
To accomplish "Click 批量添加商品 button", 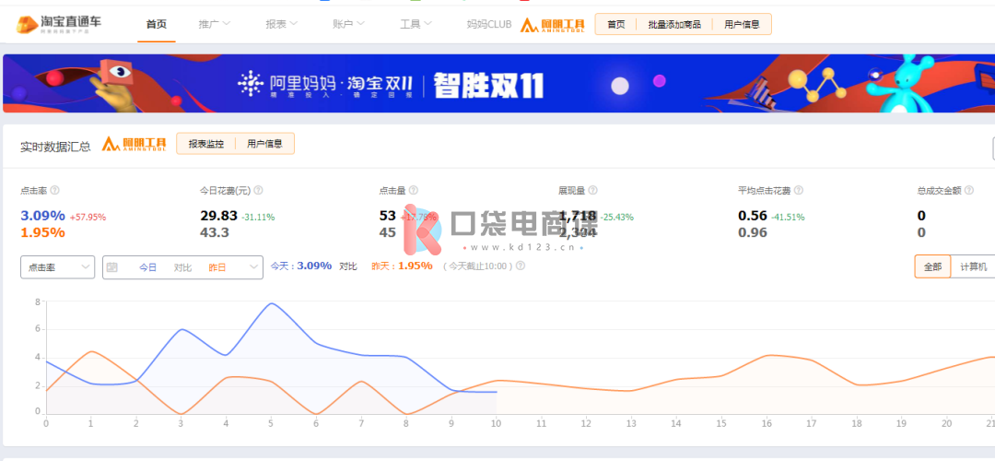I will (x=673, y=25).
